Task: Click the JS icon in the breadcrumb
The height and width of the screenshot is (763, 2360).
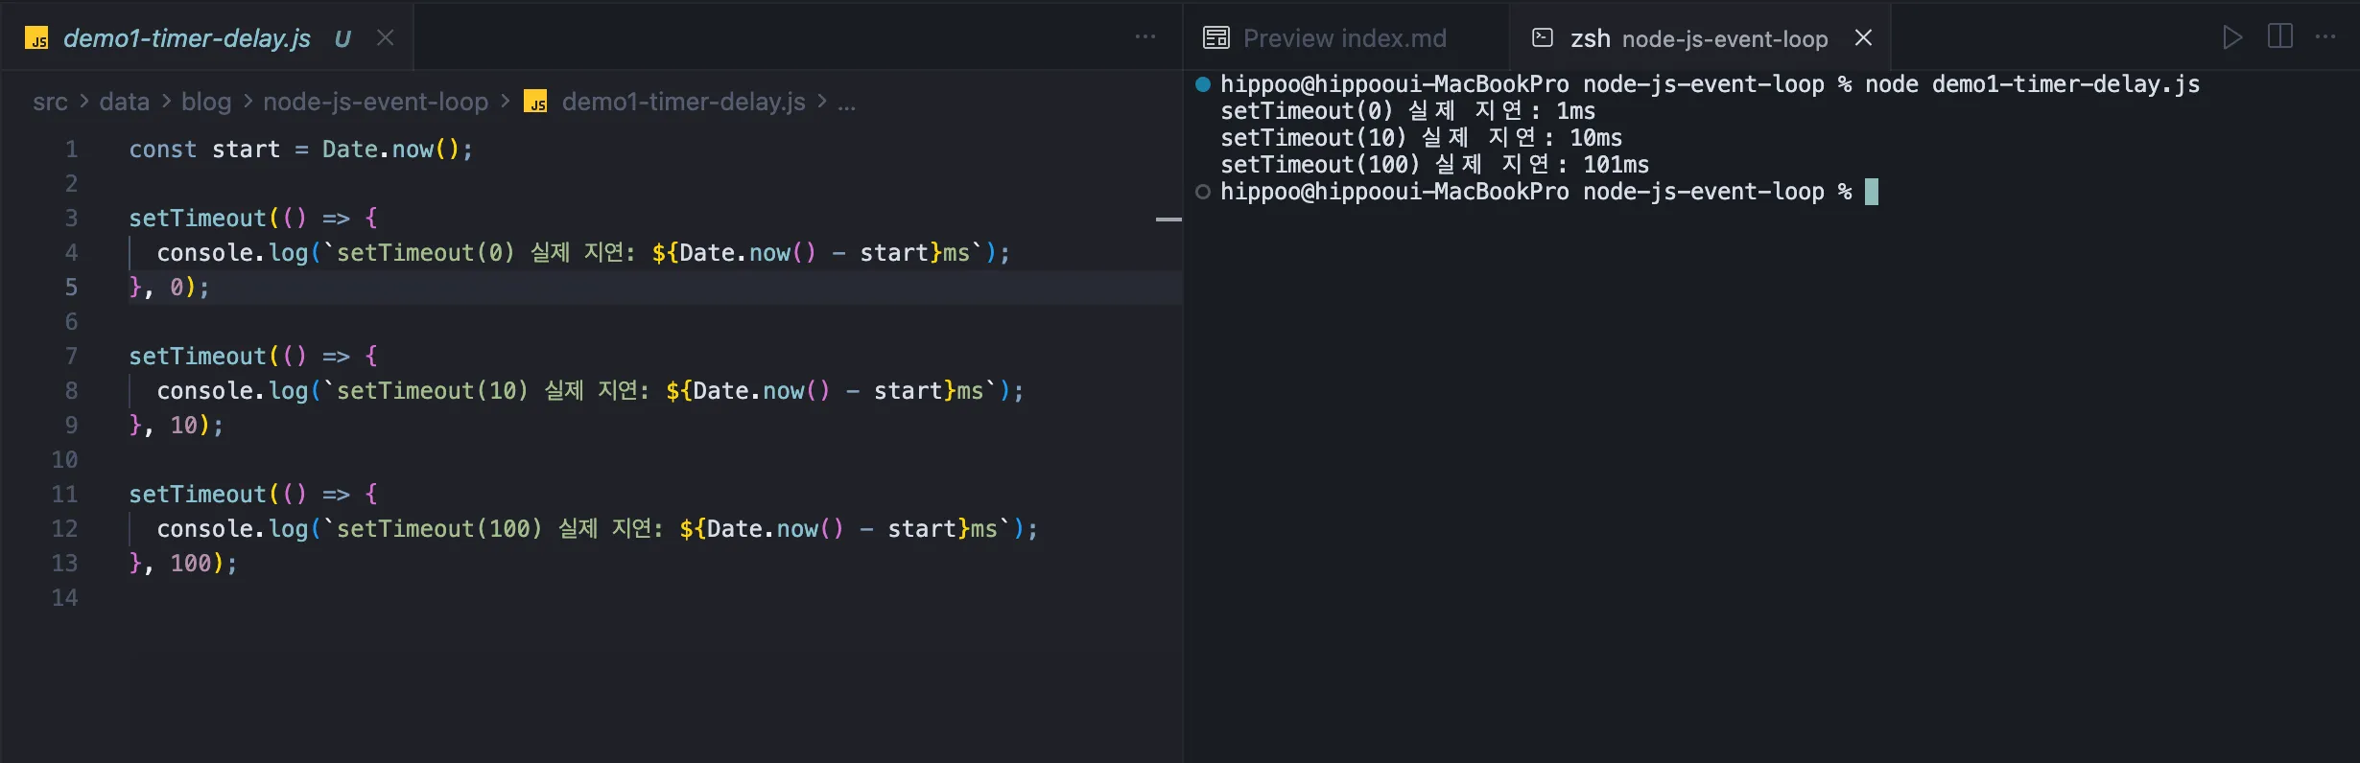Action: [x=535, y=102]
